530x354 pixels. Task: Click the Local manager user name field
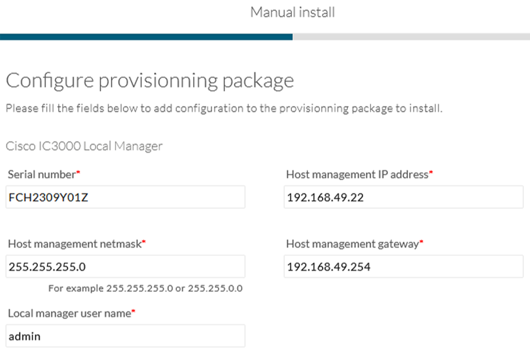[125, 336]
